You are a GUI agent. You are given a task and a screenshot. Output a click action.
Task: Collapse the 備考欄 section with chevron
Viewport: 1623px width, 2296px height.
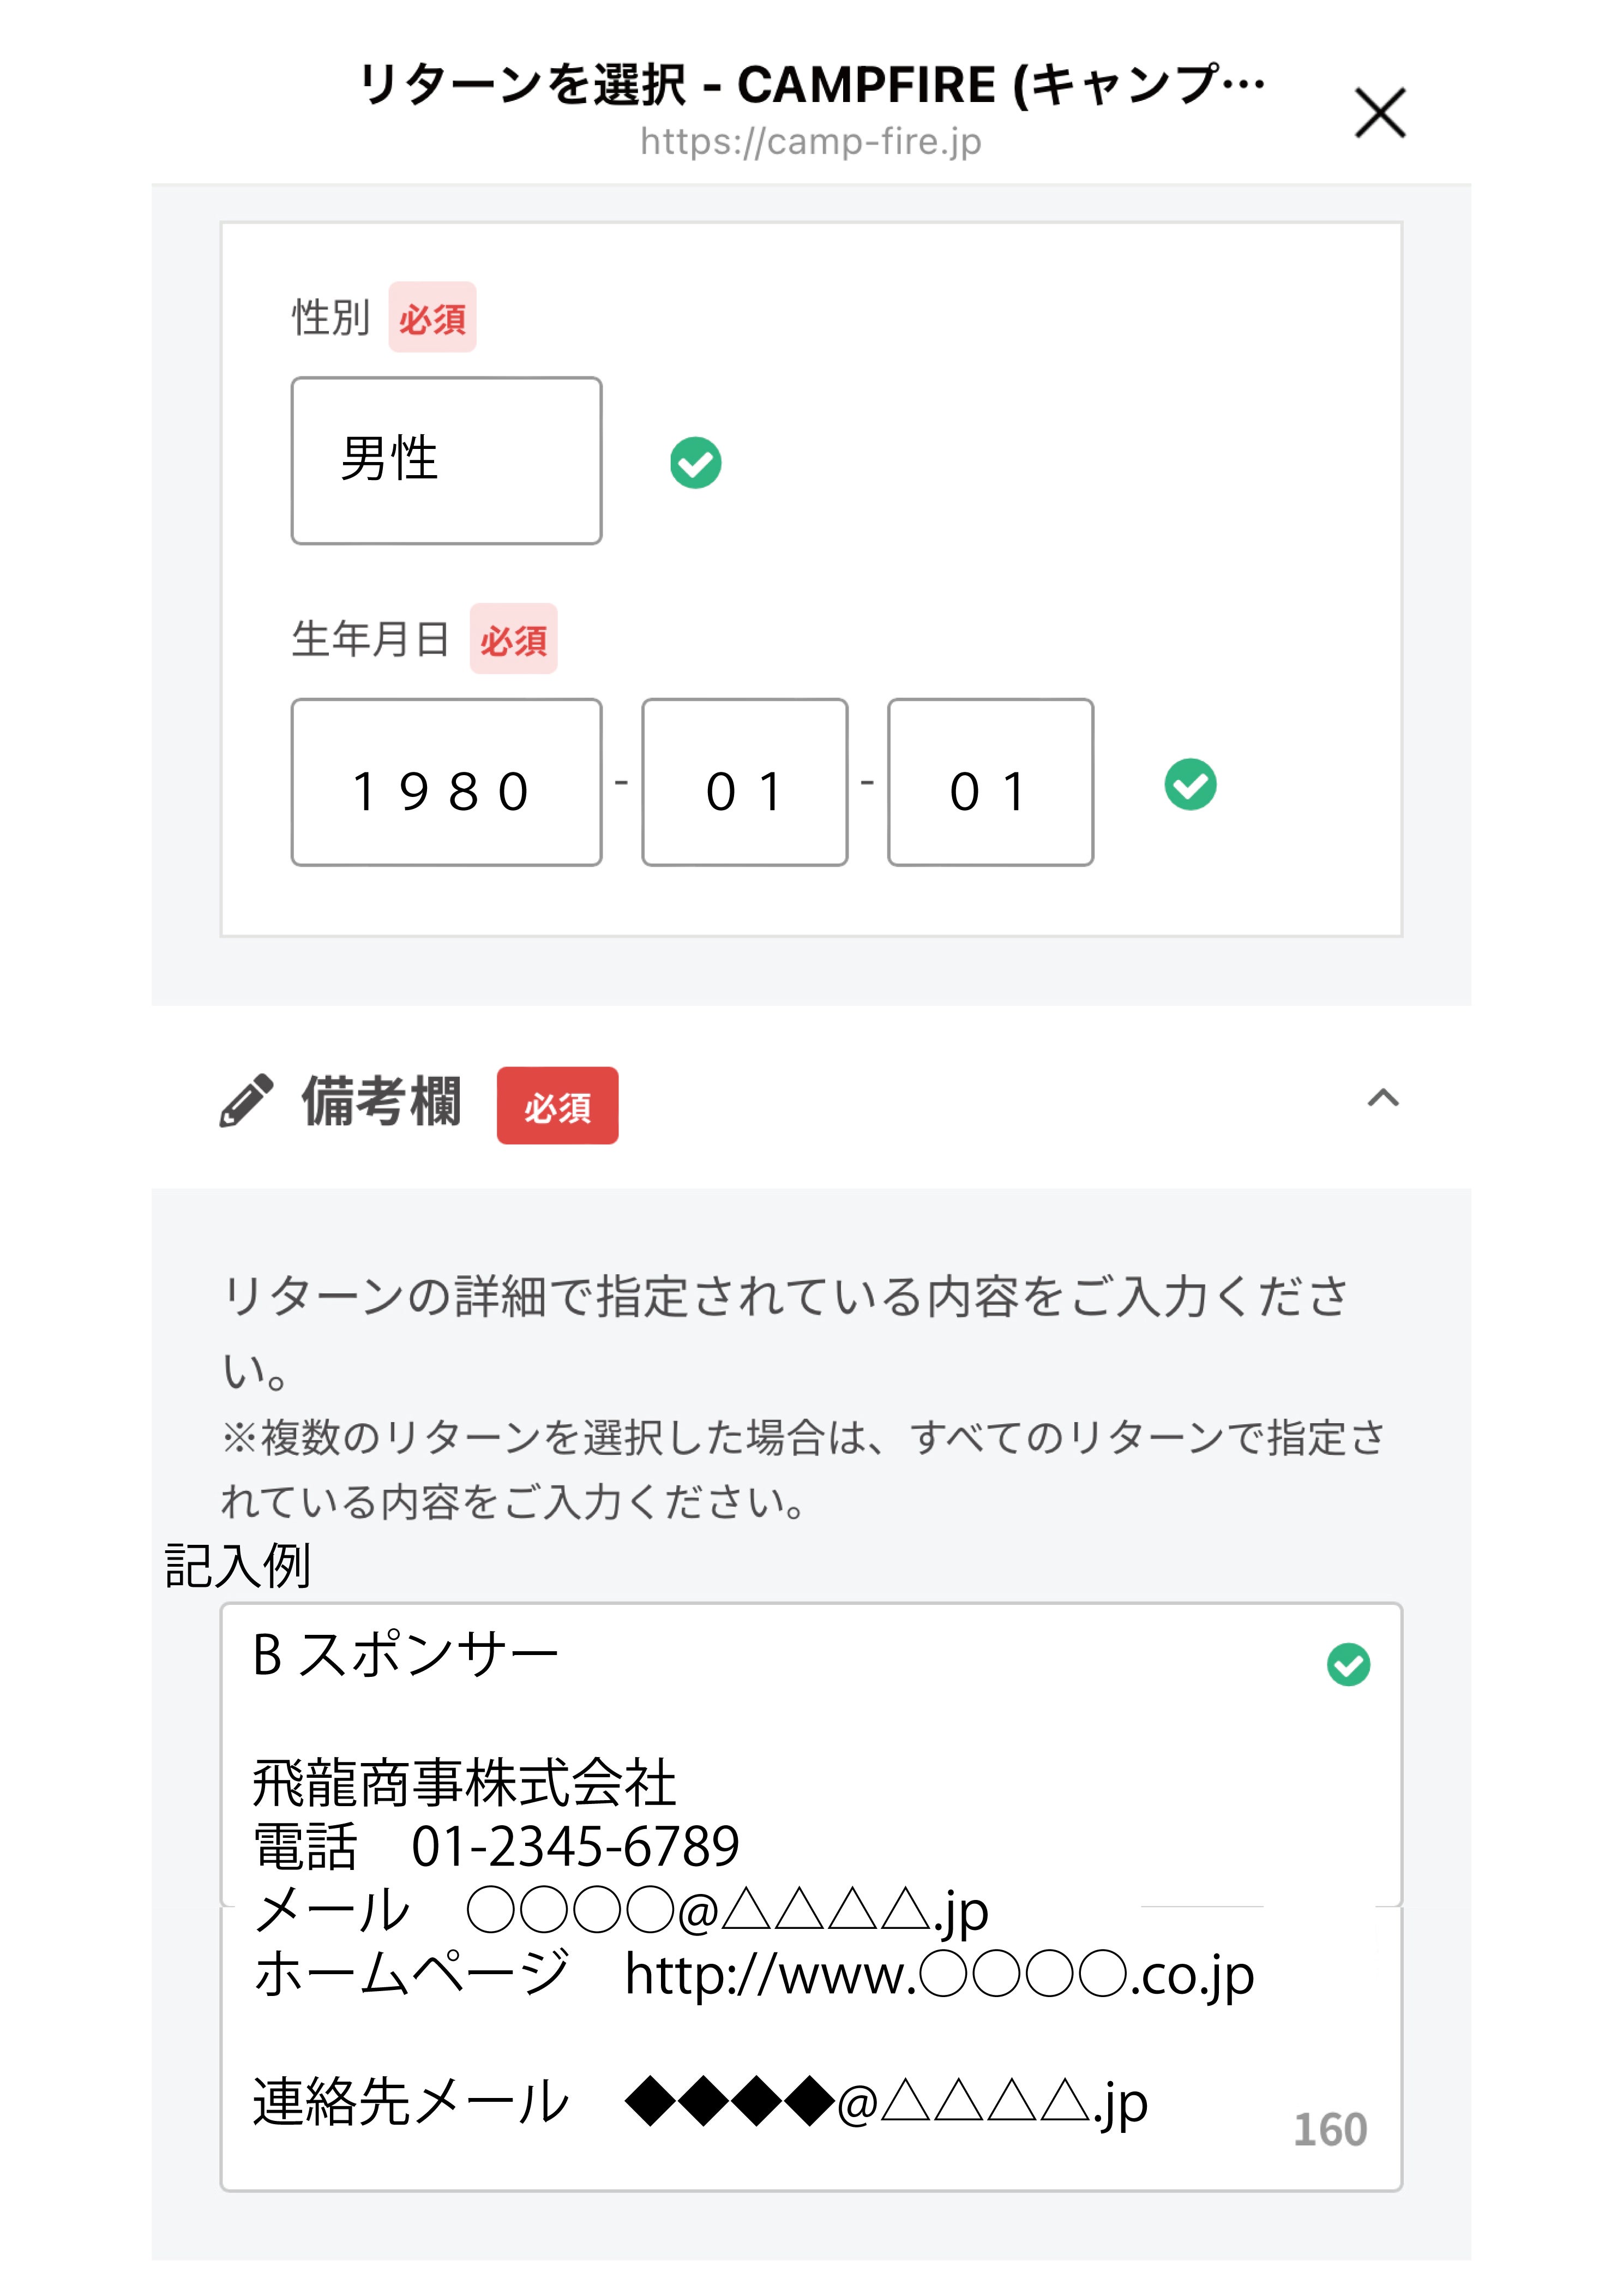[x=1383, y=1099]
